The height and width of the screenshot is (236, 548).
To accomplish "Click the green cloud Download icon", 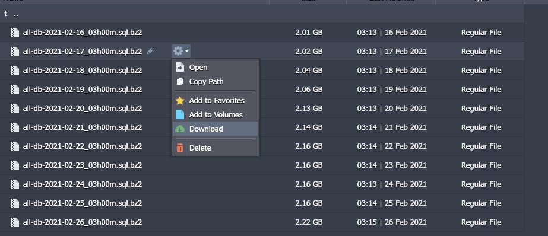I will click(x=180, y=129).
